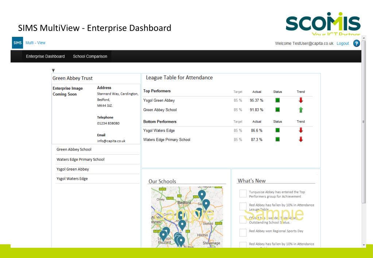Image resolution: width=373 pixels, height=258 pixels.
Task: Click the SIMS logo icon
Action: coord(18,43)
